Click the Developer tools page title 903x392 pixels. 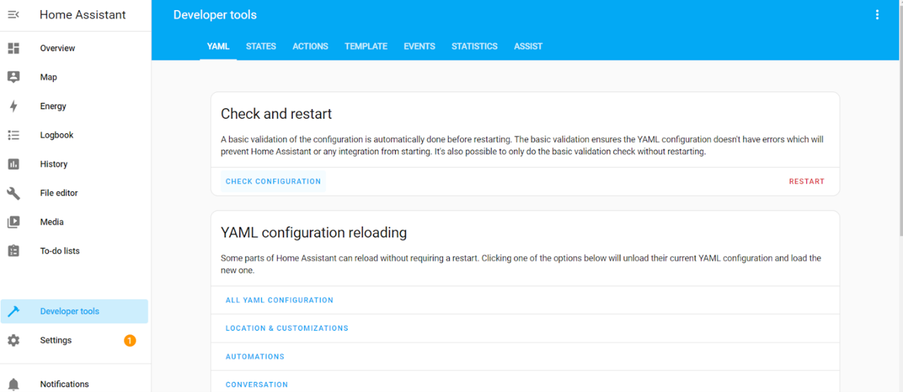(215, 15)
